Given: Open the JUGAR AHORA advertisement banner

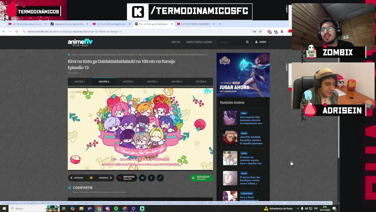Looking at the screenshot, I should point(243,75).
